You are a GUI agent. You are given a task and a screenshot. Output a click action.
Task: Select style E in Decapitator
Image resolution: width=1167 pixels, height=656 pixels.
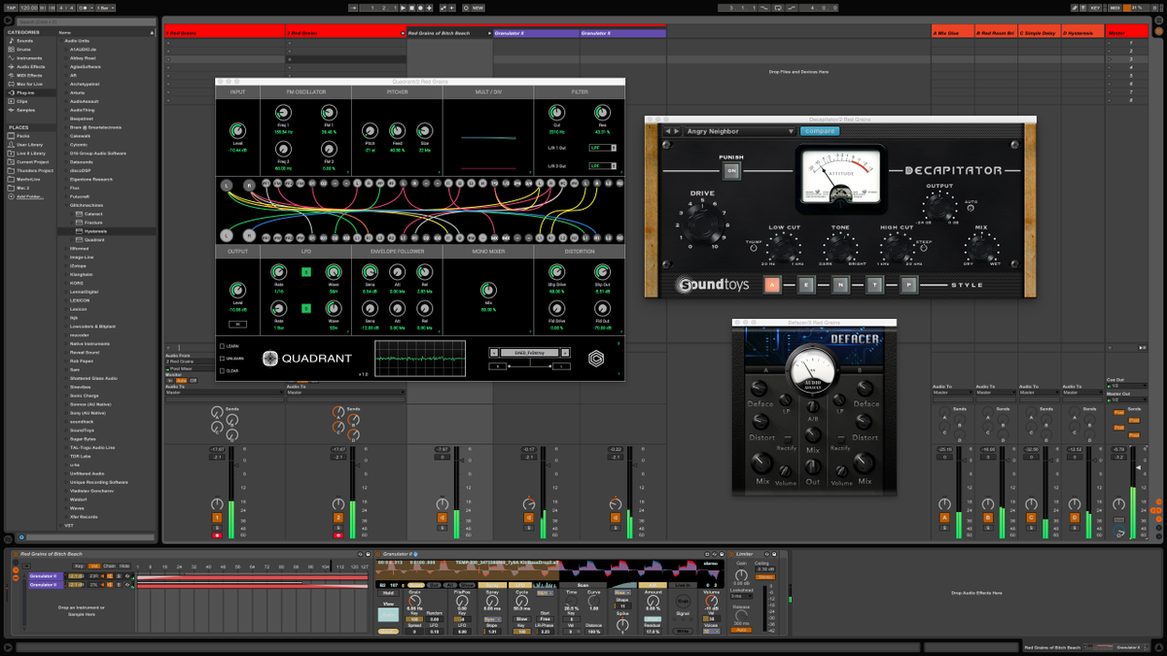click(x=806, y=285)
